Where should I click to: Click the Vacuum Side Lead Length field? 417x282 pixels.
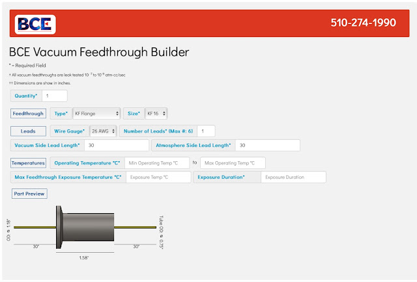117,146
